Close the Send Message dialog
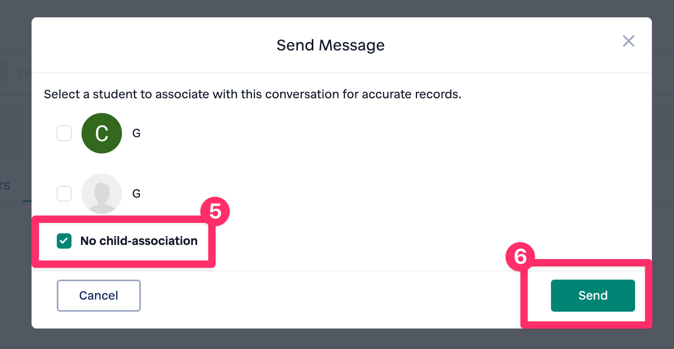This screenshot has height=349, width=674. 628,41
